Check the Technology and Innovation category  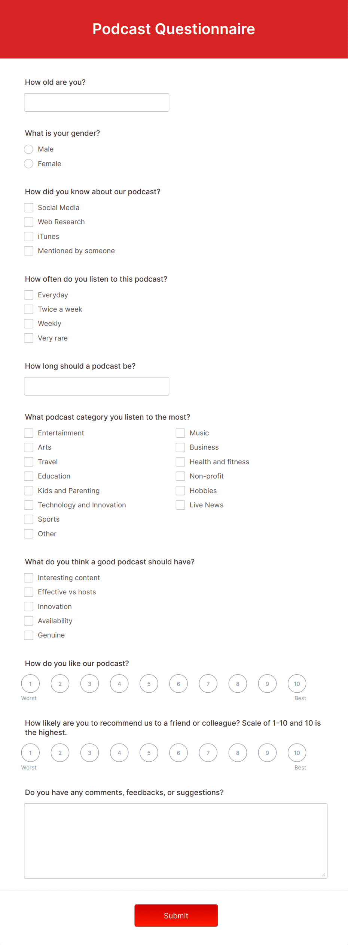click(x=28, y=505)
